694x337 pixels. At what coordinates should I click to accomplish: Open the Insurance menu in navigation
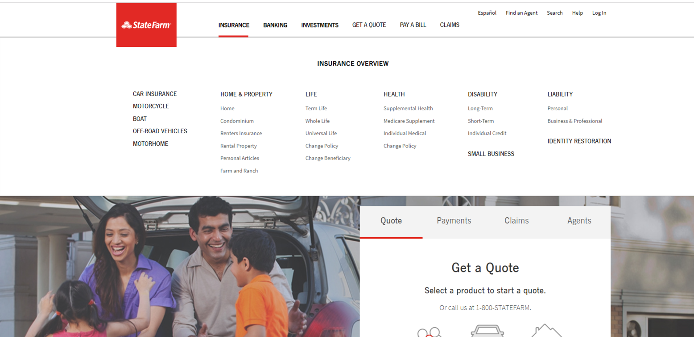(x=234, y=25)
